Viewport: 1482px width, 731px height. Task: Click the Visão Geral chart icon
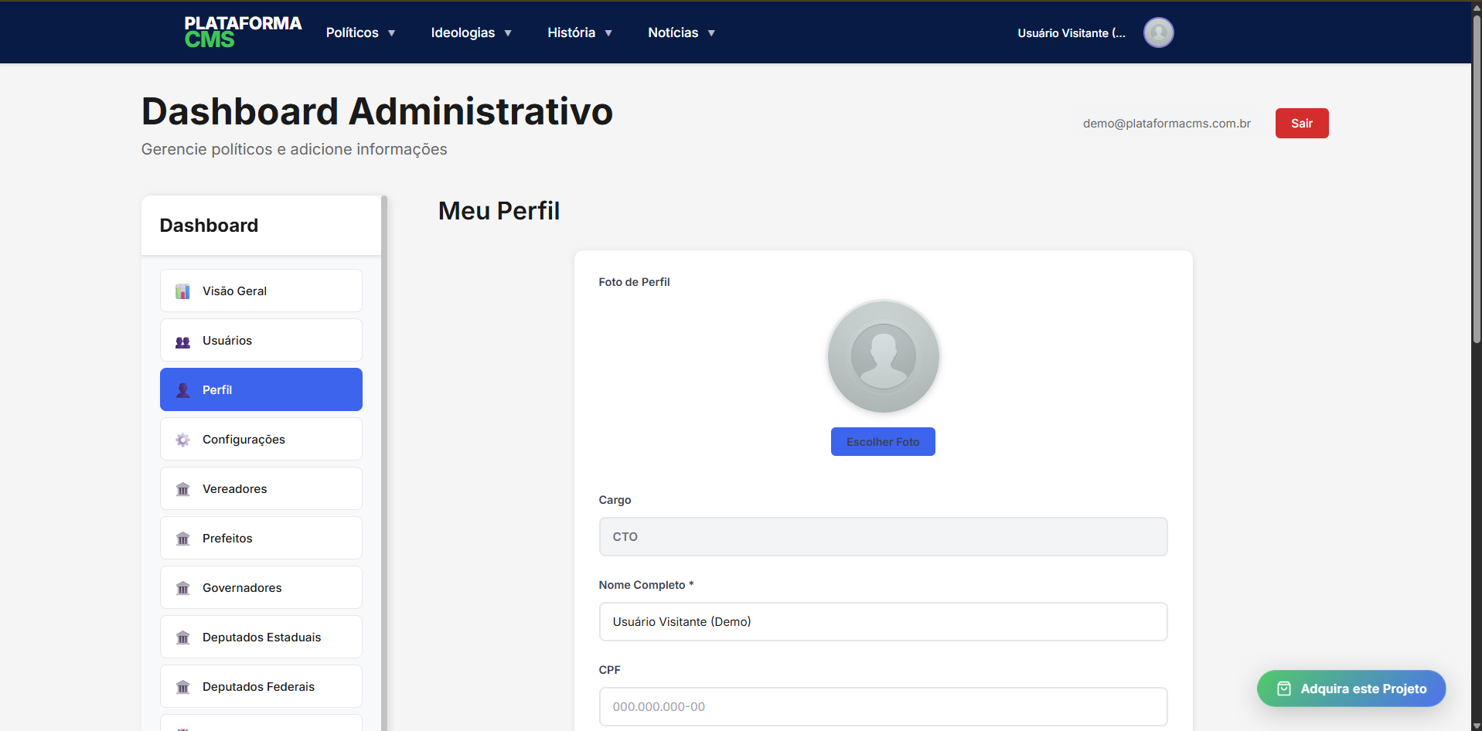[182, 291]
